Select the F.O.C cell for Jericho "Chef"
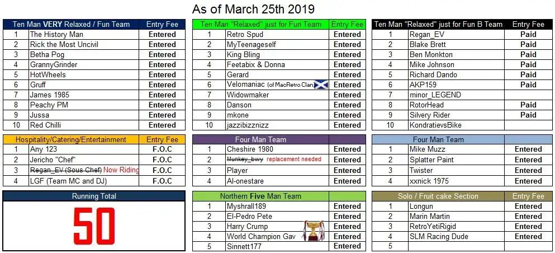The image size is (555, 253). pyautogui.click(x=162, y=160)
